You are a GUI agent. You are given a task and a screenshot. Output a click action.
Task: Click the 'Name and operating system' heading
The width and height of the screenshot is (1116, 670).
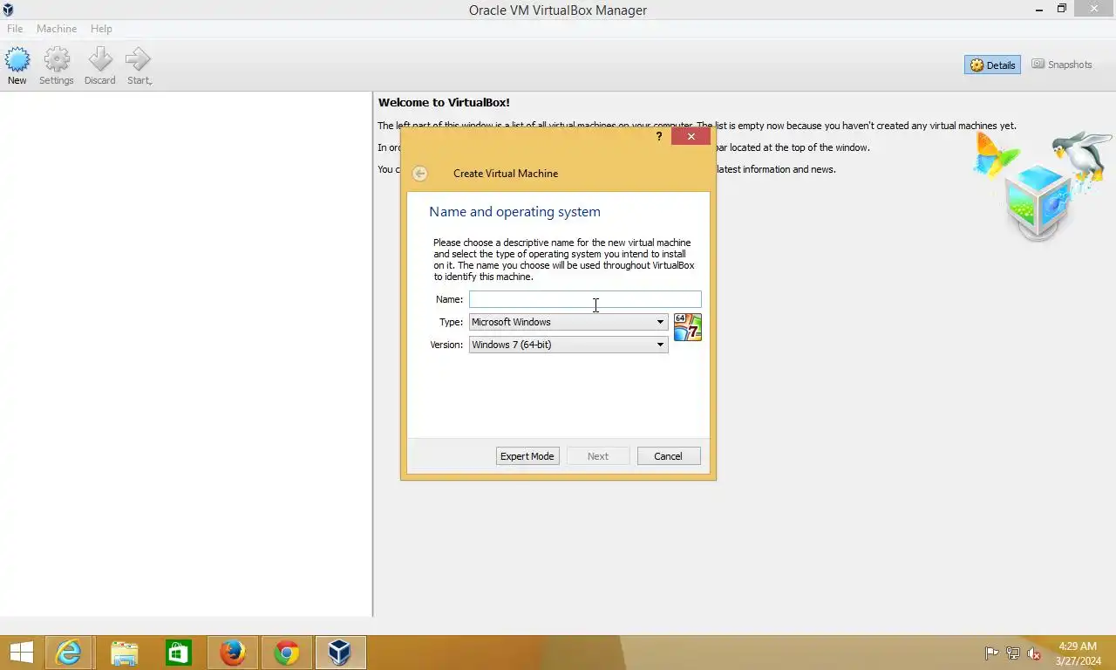point(514,212)
